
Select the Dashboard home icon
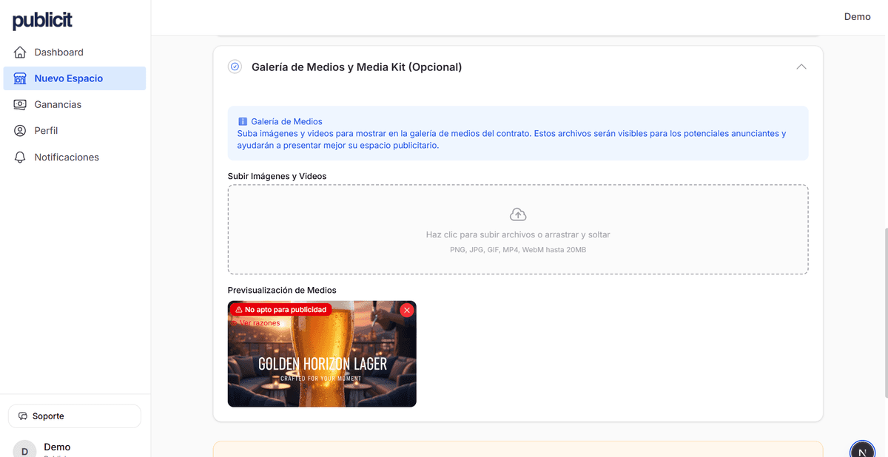pos(19,52)
